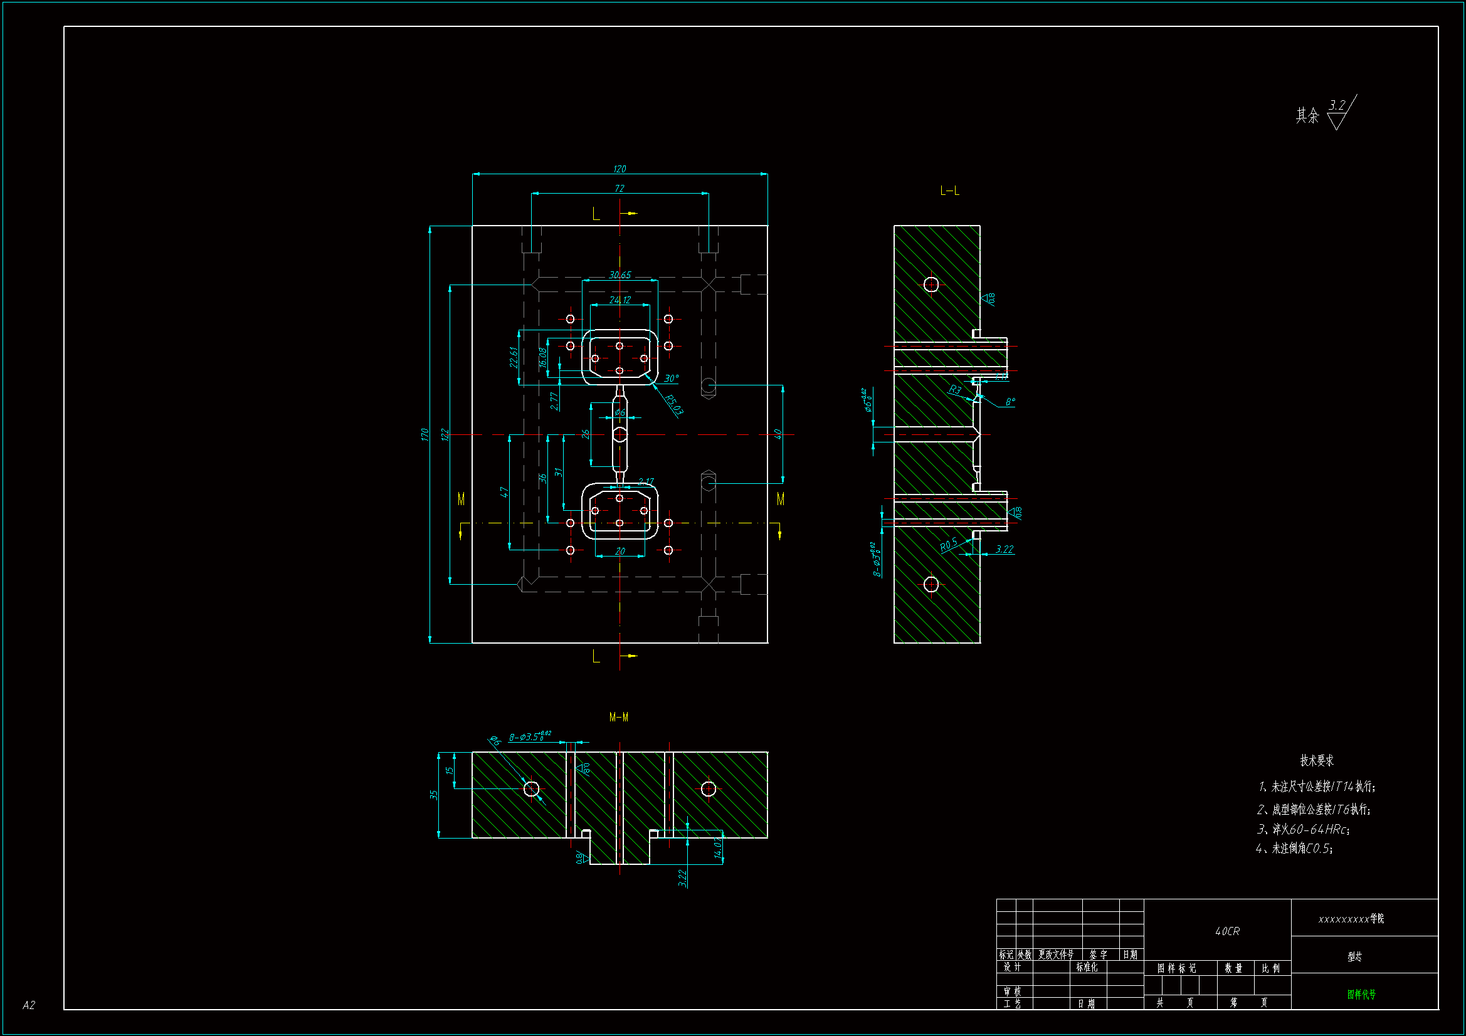1466x1036 pixels.
Task: Click the 技术要求 heading text
Action: click(1317, 760)
